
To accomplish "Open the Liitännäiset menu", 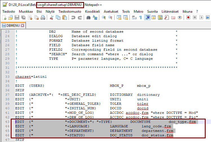I will pyautogui.click(x=170, y=11).
